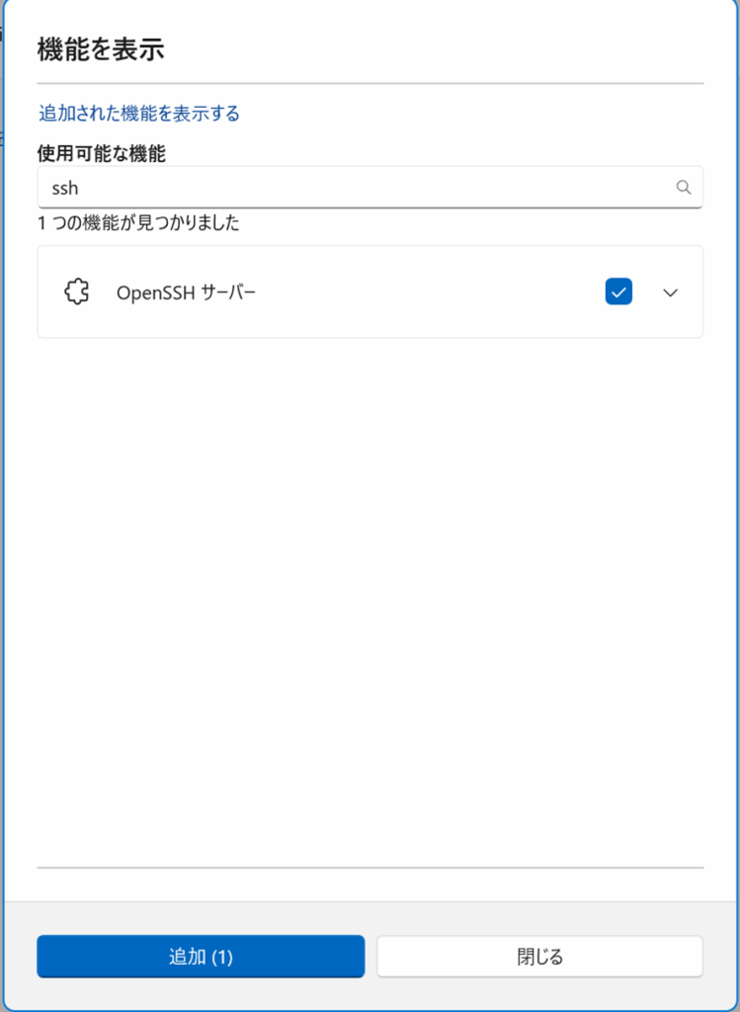The image size is (740, 1012).
Task: Click the 追加 (1) button
Action: [x=201, y=956]
